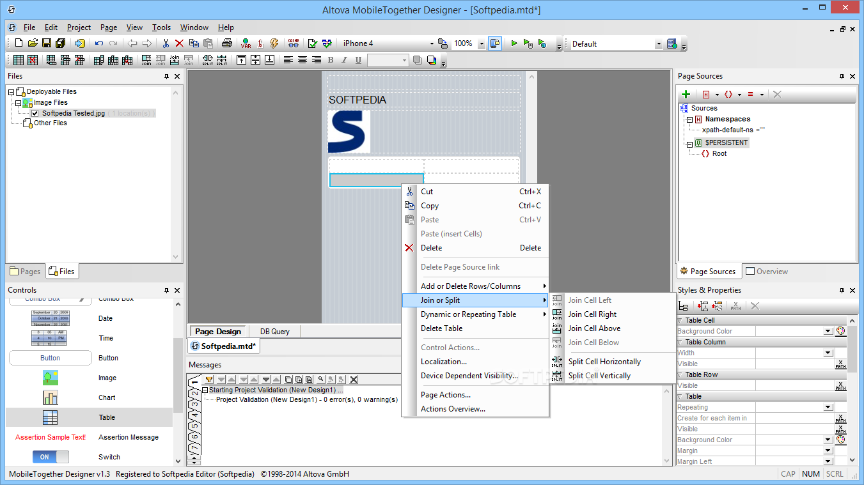This screenshot has height=485, width=864.
Task: Click the align text left toolbar icon
Action: [x=288, y=60]
